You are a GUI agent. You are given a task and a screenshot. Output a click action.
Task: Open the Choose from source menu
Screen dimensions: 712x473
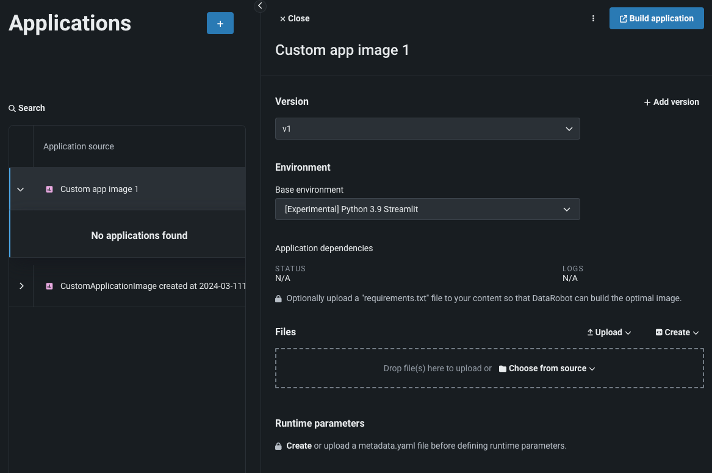point(547,369)
